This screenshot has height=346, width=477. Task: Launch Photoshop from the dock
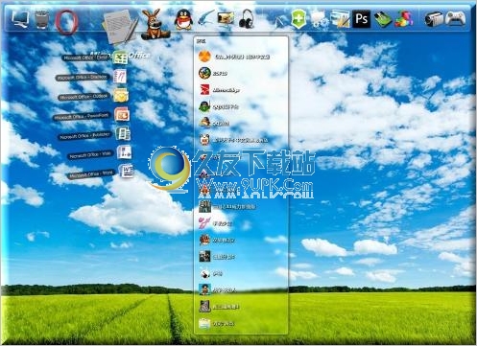tap(362, 19)
